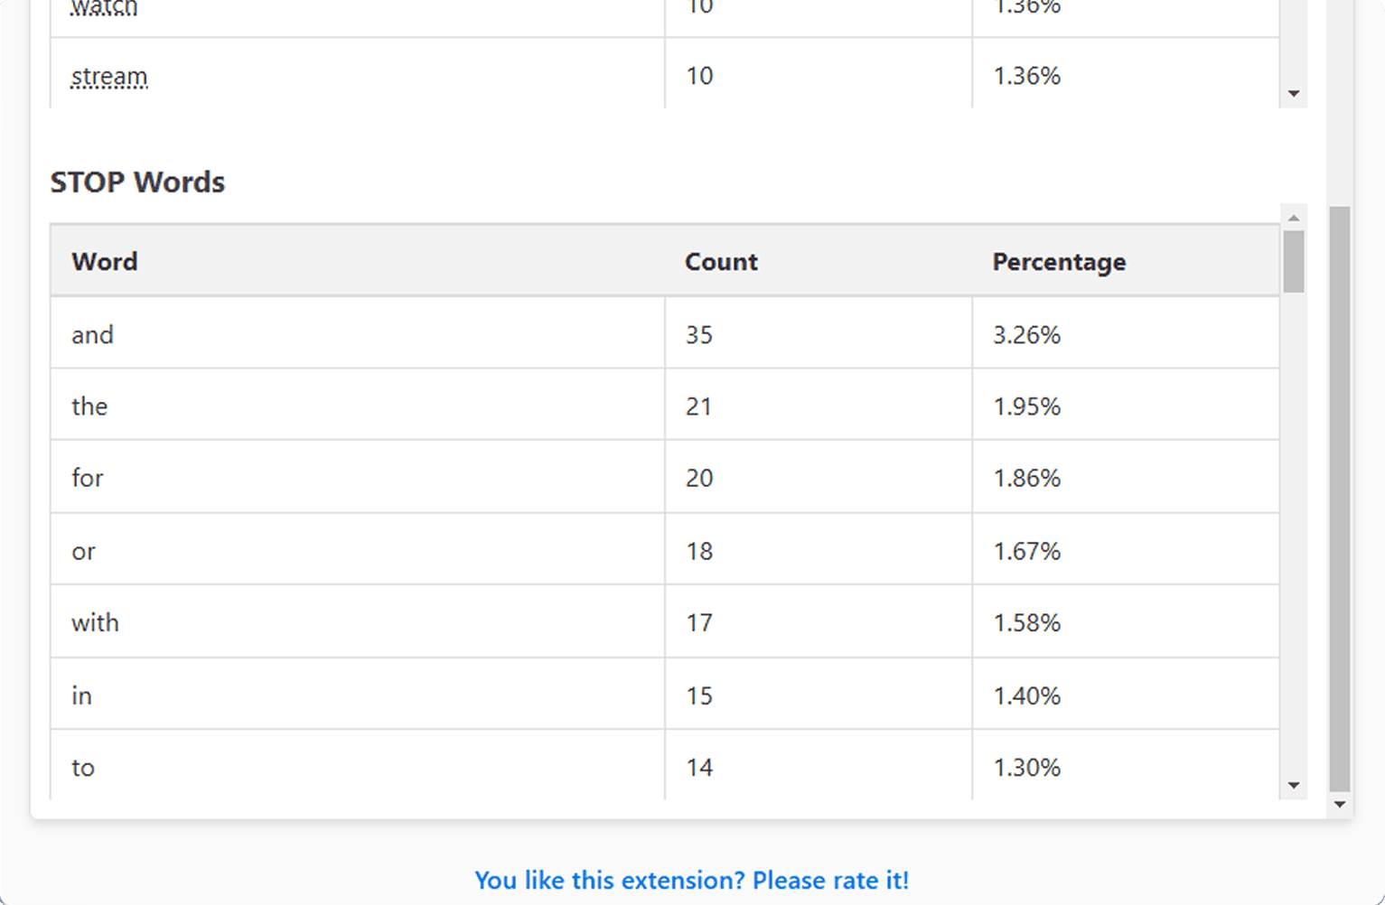Image resolution: width=1385 pixels, height=905 pixels.
Task: Click the STOP Words table scroll-down arrow
Action: pyautogui.click(x=1294, y=786)
